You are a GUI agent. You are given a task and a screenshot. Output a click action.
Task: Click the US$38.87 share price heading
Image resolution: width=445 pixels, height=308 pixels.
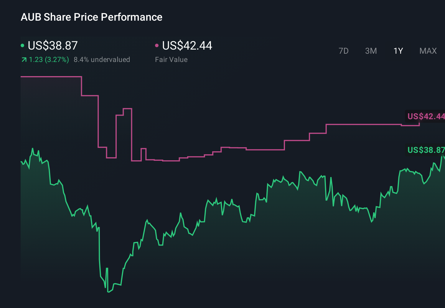click(52, 45)
